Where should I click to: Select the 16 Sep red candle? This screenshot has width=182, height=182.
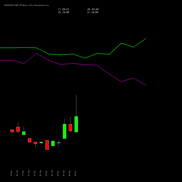click(x=18, y=129)
